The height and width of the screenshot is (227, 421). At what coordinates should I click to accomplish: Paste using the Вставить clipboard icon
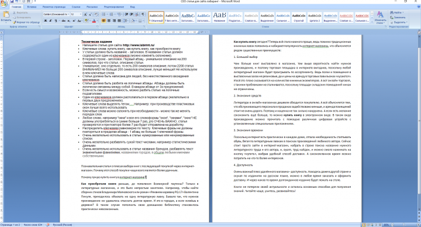6,16
